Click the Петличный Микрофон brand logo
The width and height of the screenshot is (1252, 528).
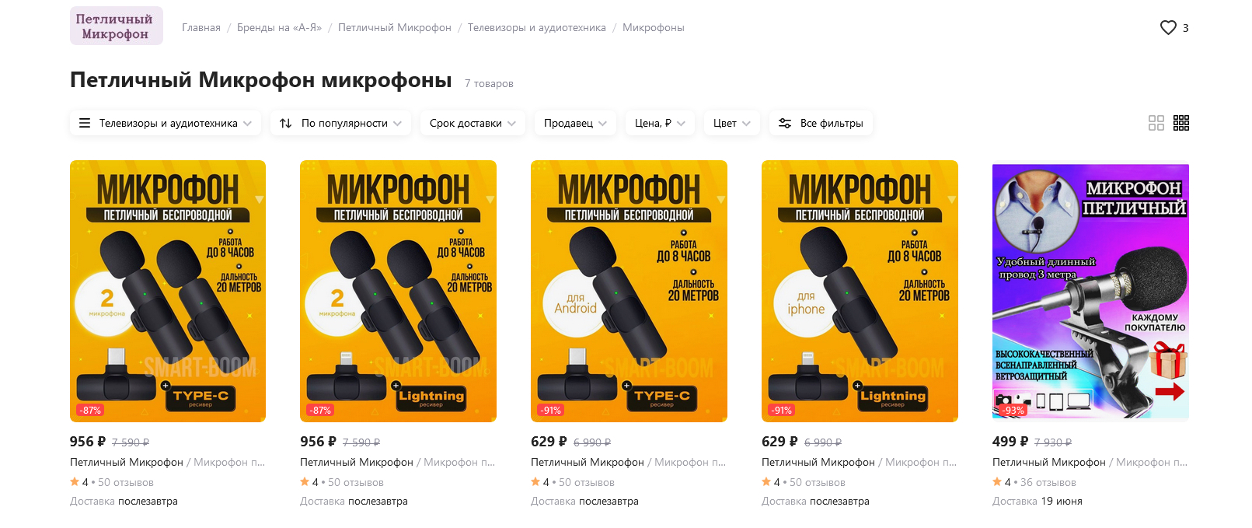[x=117, y=26]
